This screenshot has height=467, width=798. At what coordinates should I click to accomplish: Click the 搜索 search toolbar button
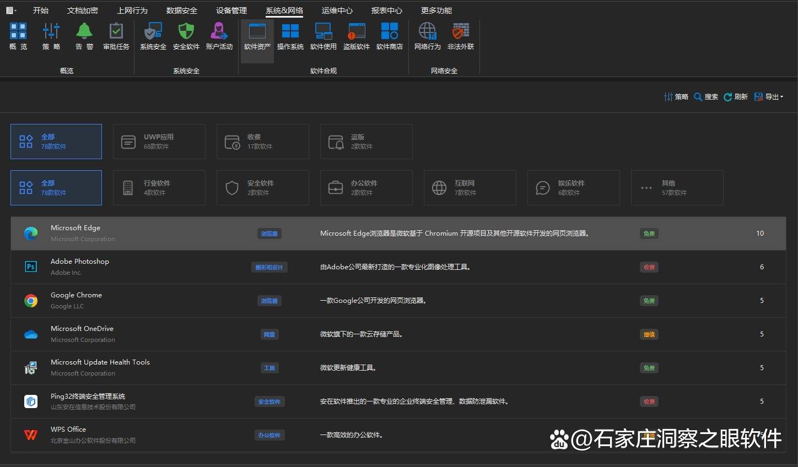tap(706, 97)
